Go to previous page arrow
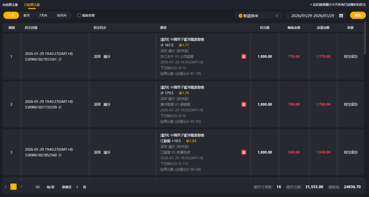The width and height of the screenshot is (369, 197). click(6, 187)
